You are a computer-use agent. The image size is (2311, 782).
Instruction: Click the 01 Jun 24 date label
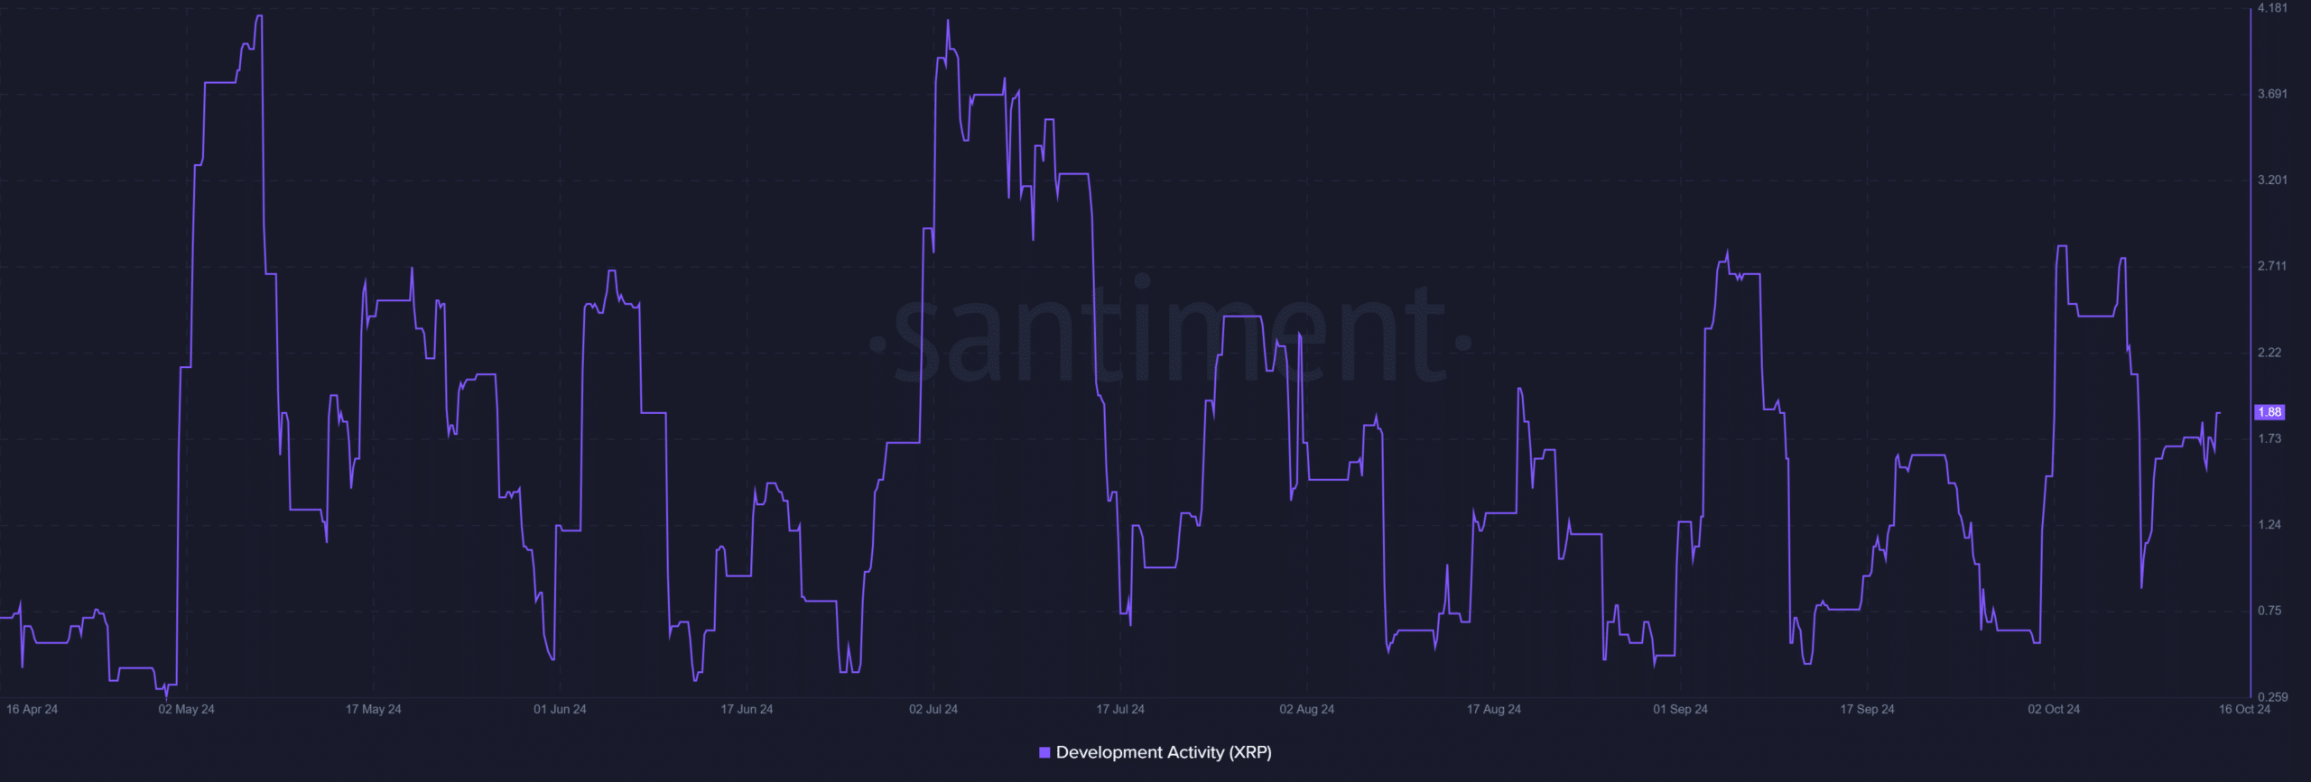pos(560,709)
